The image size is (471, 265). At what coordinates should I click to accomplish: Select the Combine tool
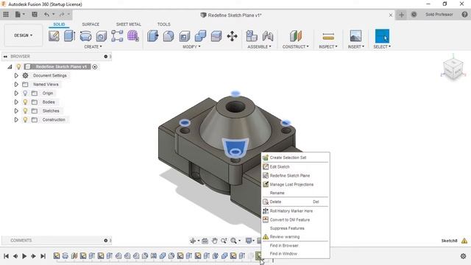click(x=200, y=36)
